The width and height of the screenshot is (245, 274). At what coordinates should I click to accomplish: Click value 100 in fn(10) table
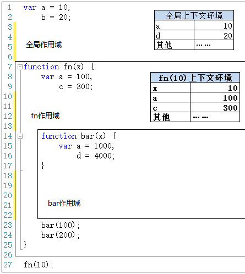point(215,98)
